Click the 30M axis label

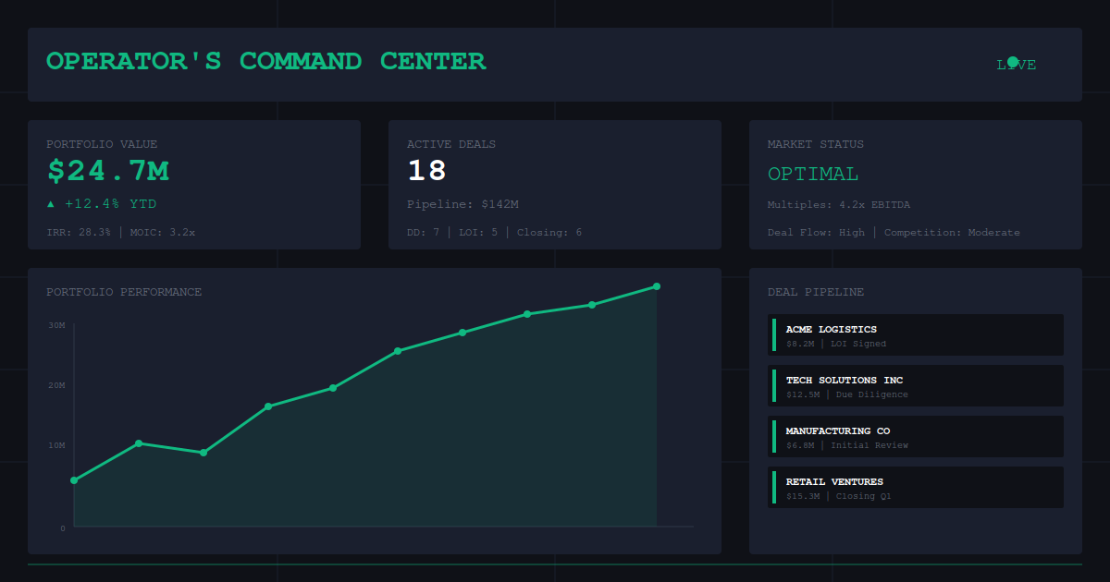pos(56,325)
